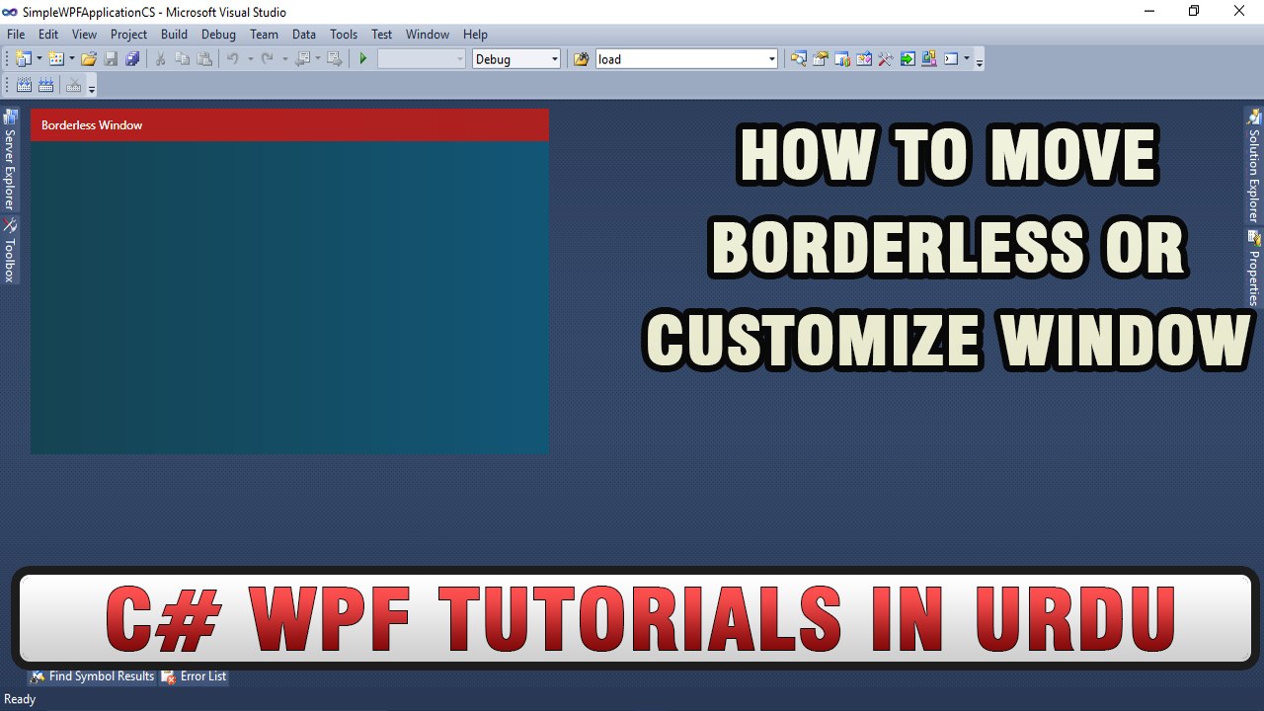The image size is (1264, 711).
Task: Click the grayed-out X icon in second toolbar
Action: (74, 86)
